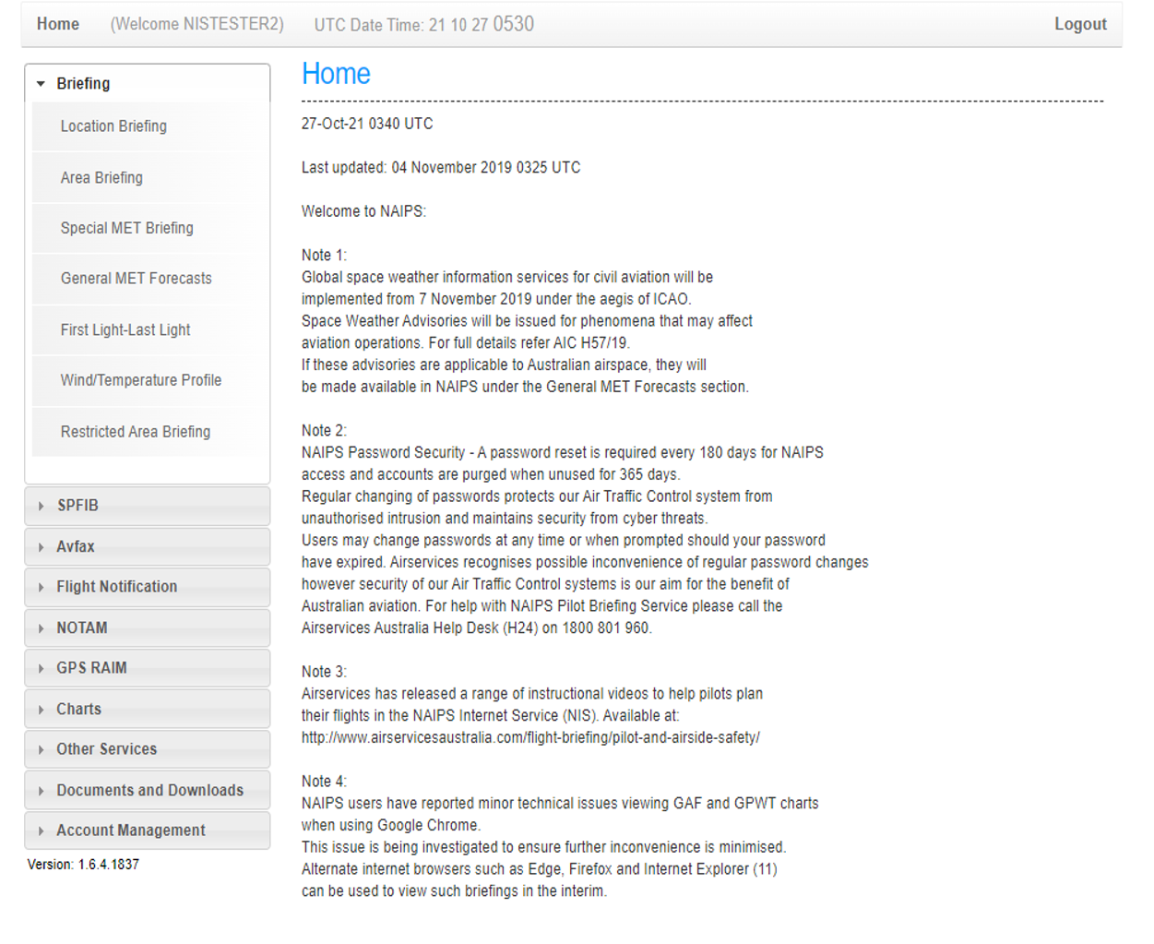Expand the Account Management arrow
This screenshot has width=1154, height=944.
pos(41,830)
